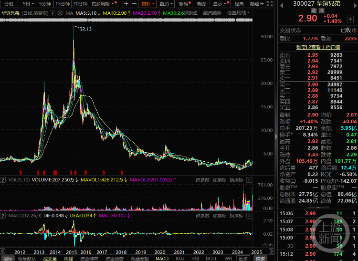Select 资金博弈 indicator

point(89,259)
